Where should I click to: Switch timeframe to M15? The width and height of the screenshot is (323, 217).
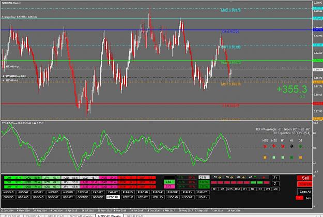(x=229, y=189)
